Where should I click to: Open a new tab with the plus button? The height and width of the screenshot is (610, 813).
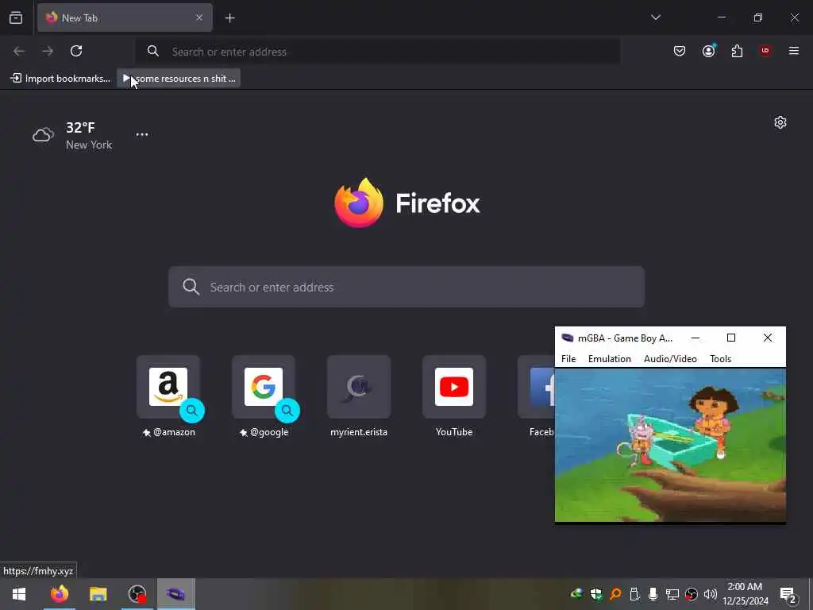(229, 18)
